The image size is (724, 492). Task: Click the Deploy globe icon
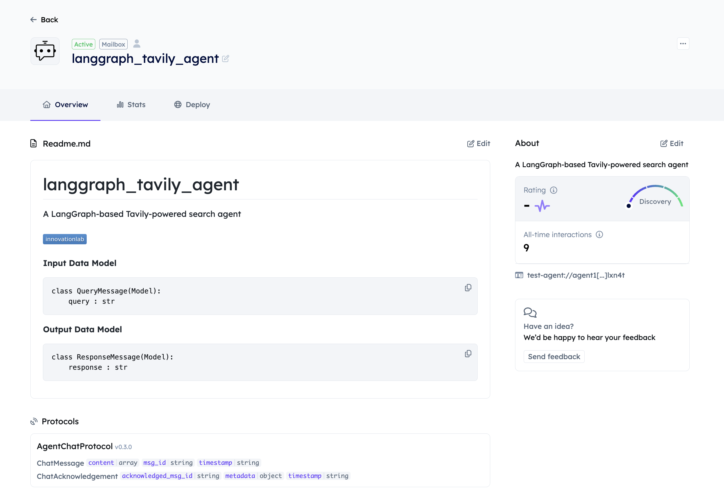[178, 105]
